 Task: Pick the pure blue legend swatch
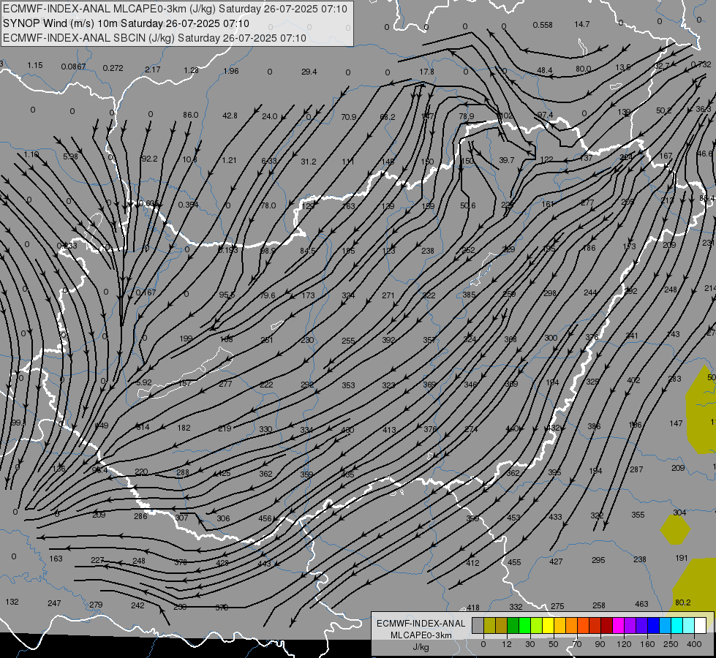coord(653,625)
